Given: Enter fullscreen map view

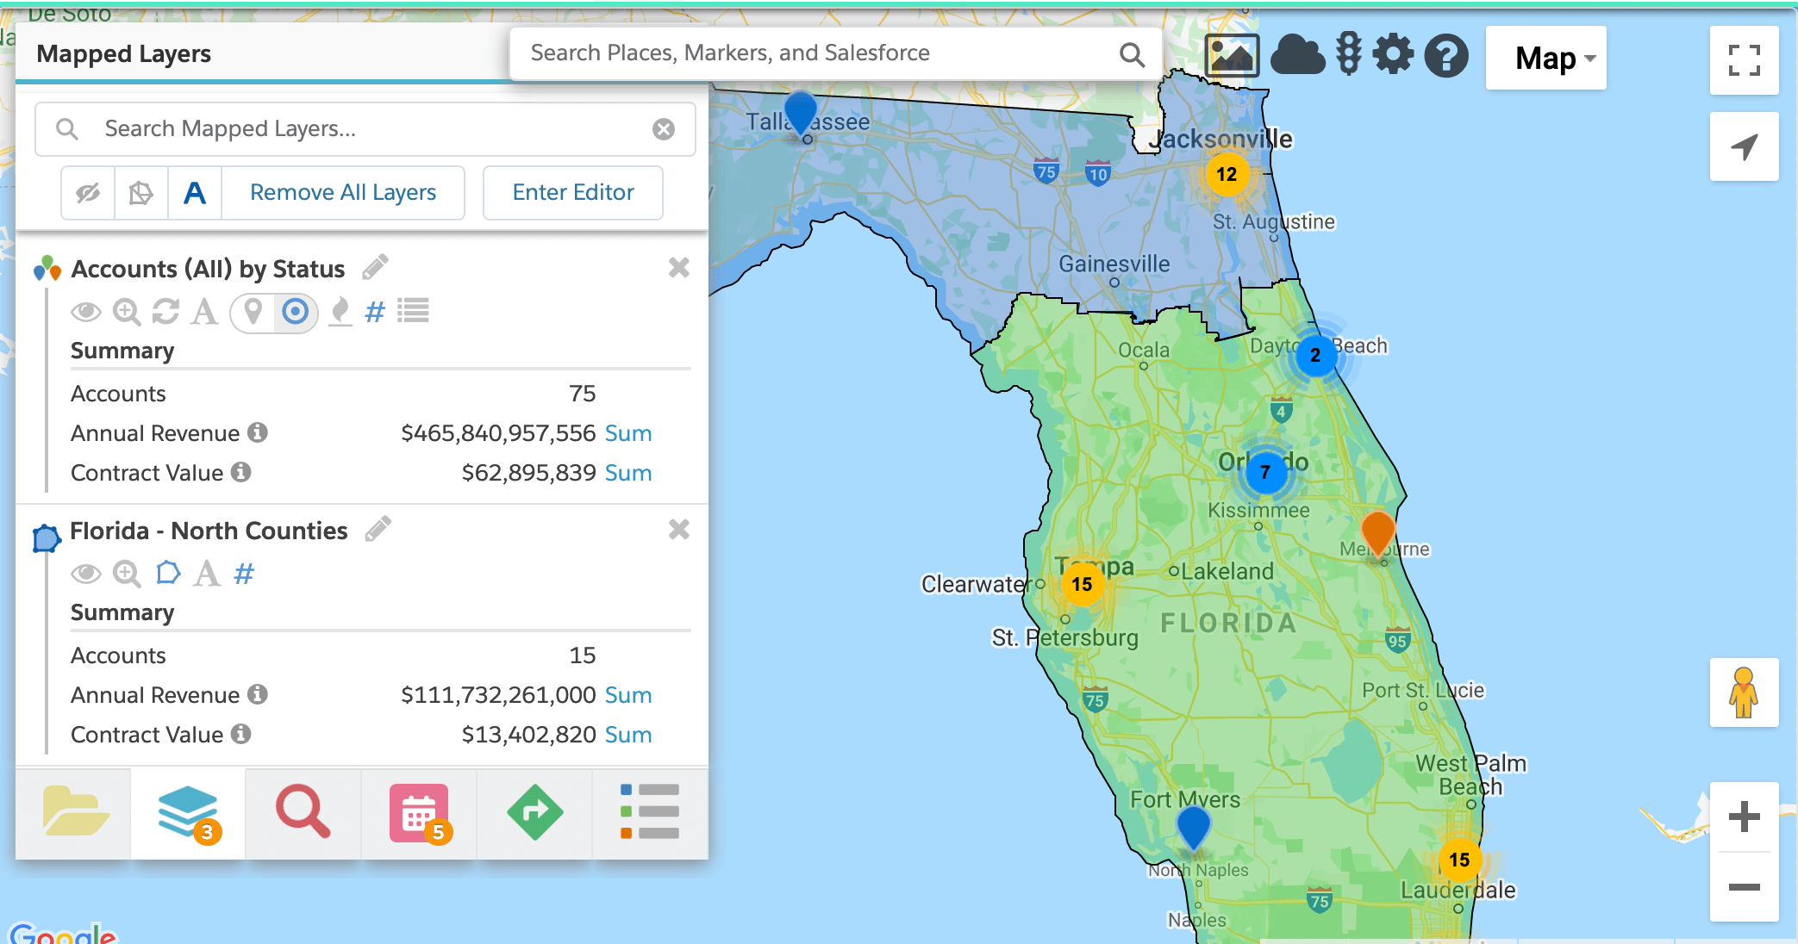Looking at the screenshot, I should point(1745,60).
